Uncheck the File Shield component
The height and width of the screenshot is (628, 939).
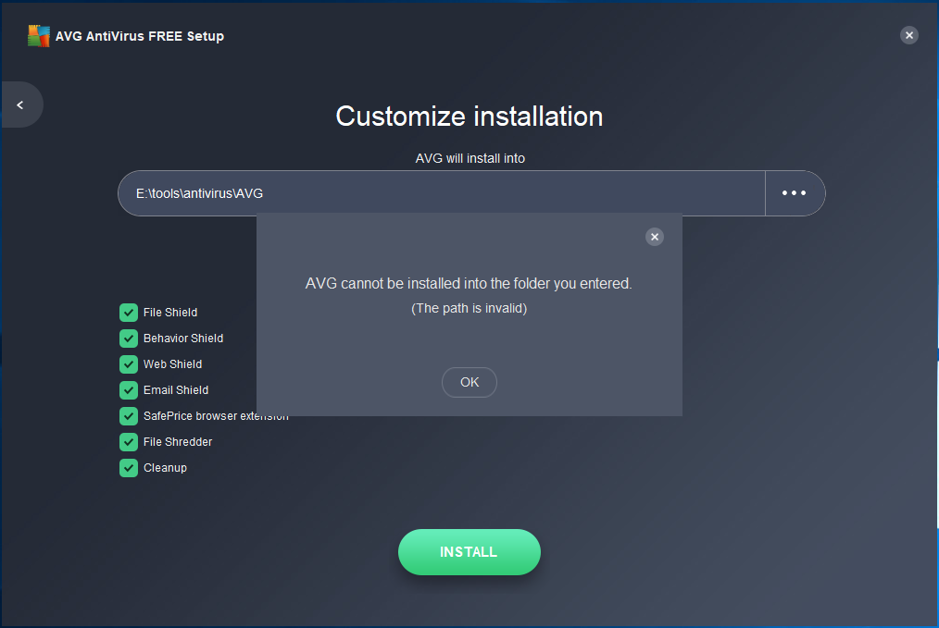129,313
